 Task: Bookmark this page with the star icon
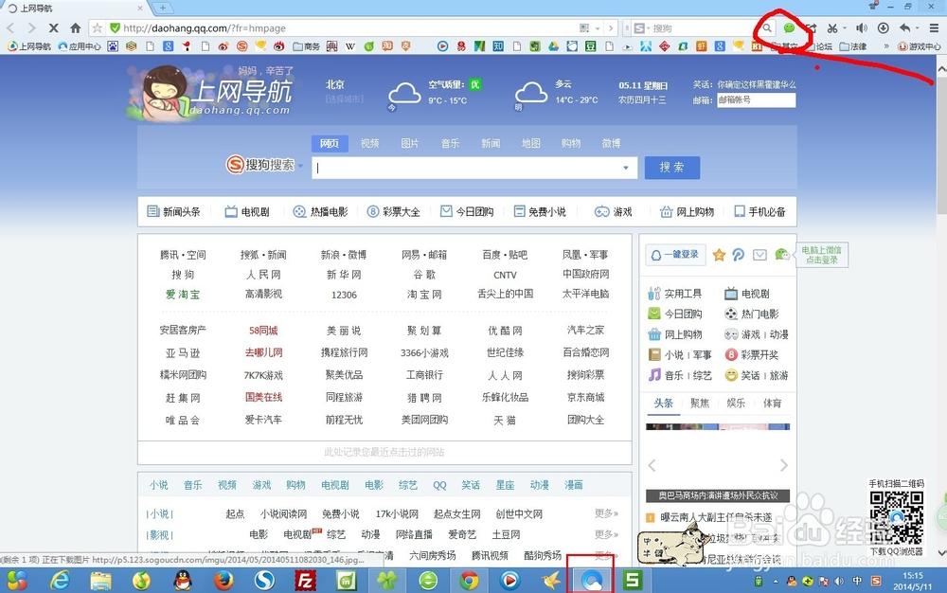pyautogui.click(x=98, y=27)
